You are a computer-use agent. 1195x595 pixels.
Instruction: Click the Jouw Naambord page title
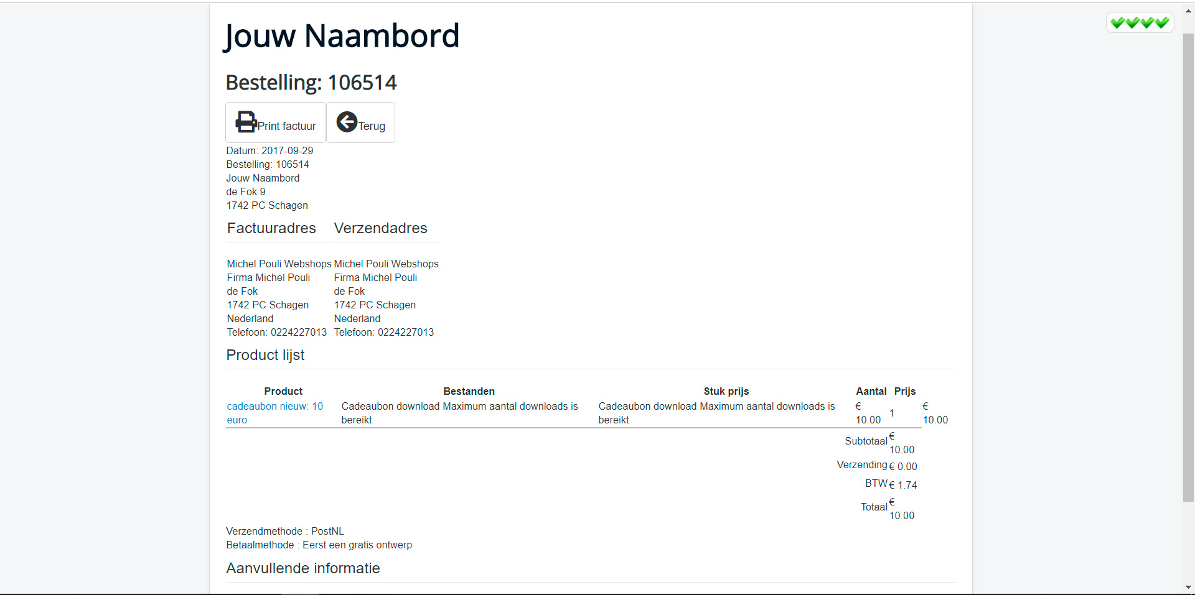[342, 36]
